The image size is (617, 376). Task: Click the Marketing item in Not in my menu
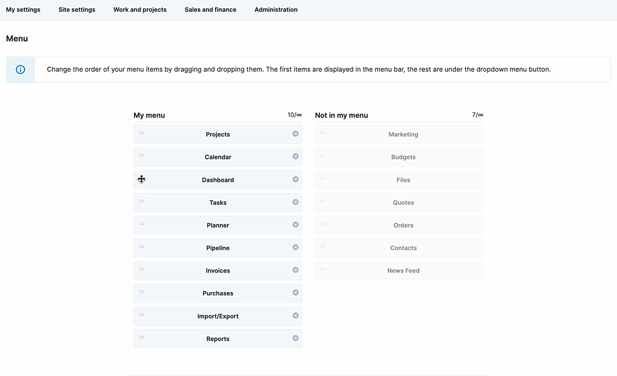(399, 134)
